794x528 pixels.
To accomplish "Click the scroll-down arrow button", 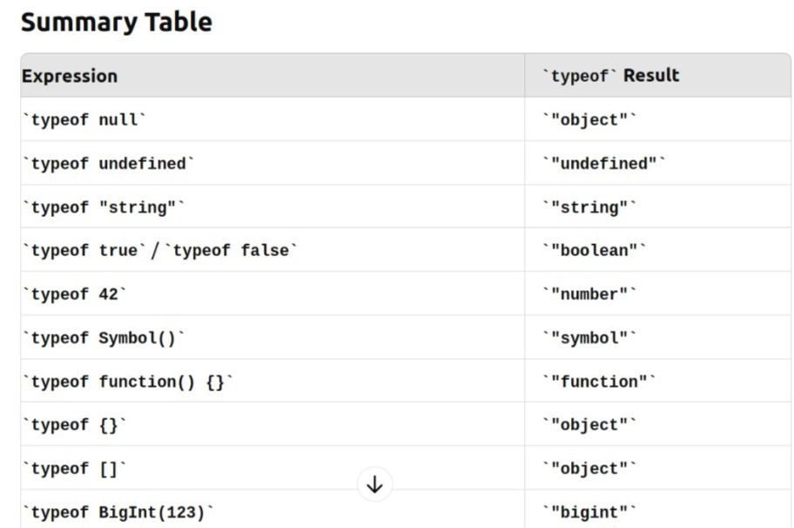I will (x=374, y=484).
